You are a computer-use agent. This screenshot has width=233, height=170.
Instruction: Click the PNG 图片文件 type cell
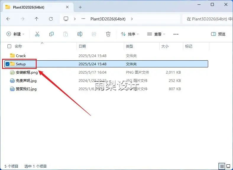(137, 72)
